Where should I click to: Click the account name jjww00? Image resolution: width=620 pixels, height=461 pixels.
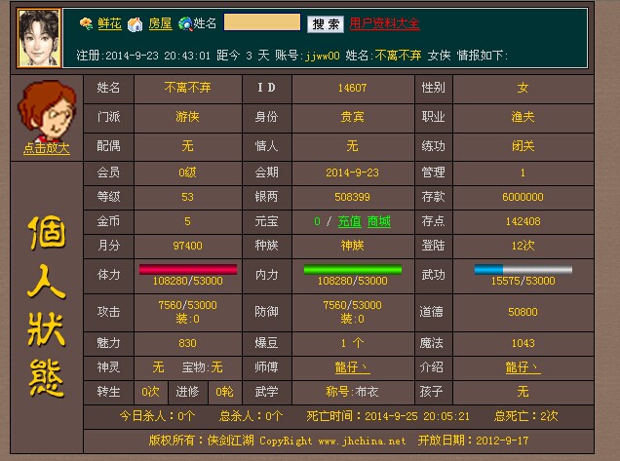pyautogui.click(x=322, y=56)
